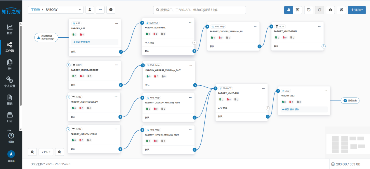
Task: Take a workflow snapshot with camera icon
Action: pyautogui.click(x=330, y=10)
